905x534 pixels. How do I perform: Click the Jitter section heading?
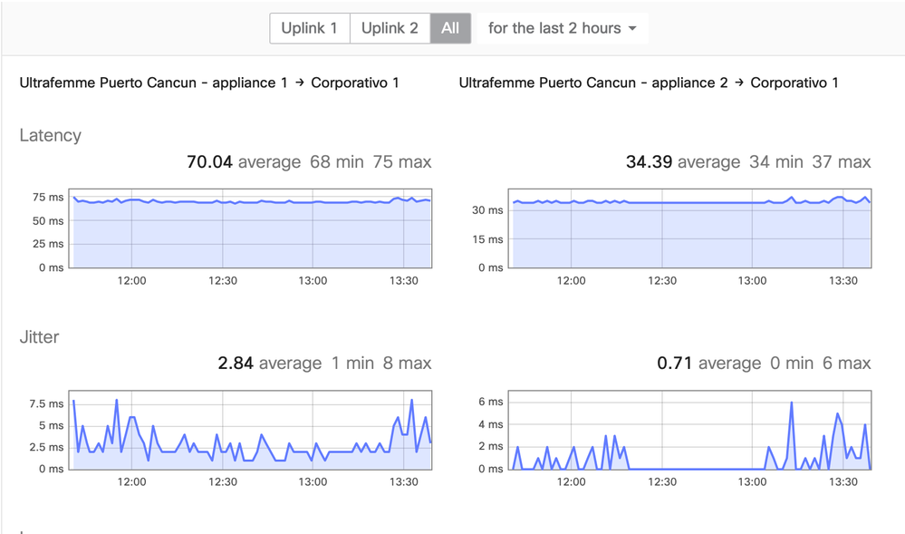point(39,336)
